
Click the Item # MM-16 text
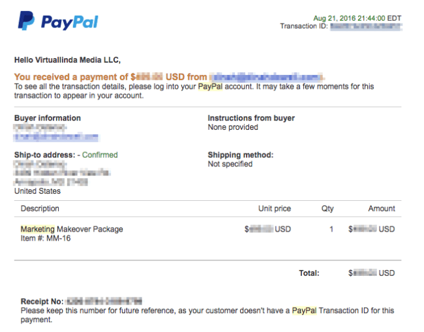tap(46, 239)
